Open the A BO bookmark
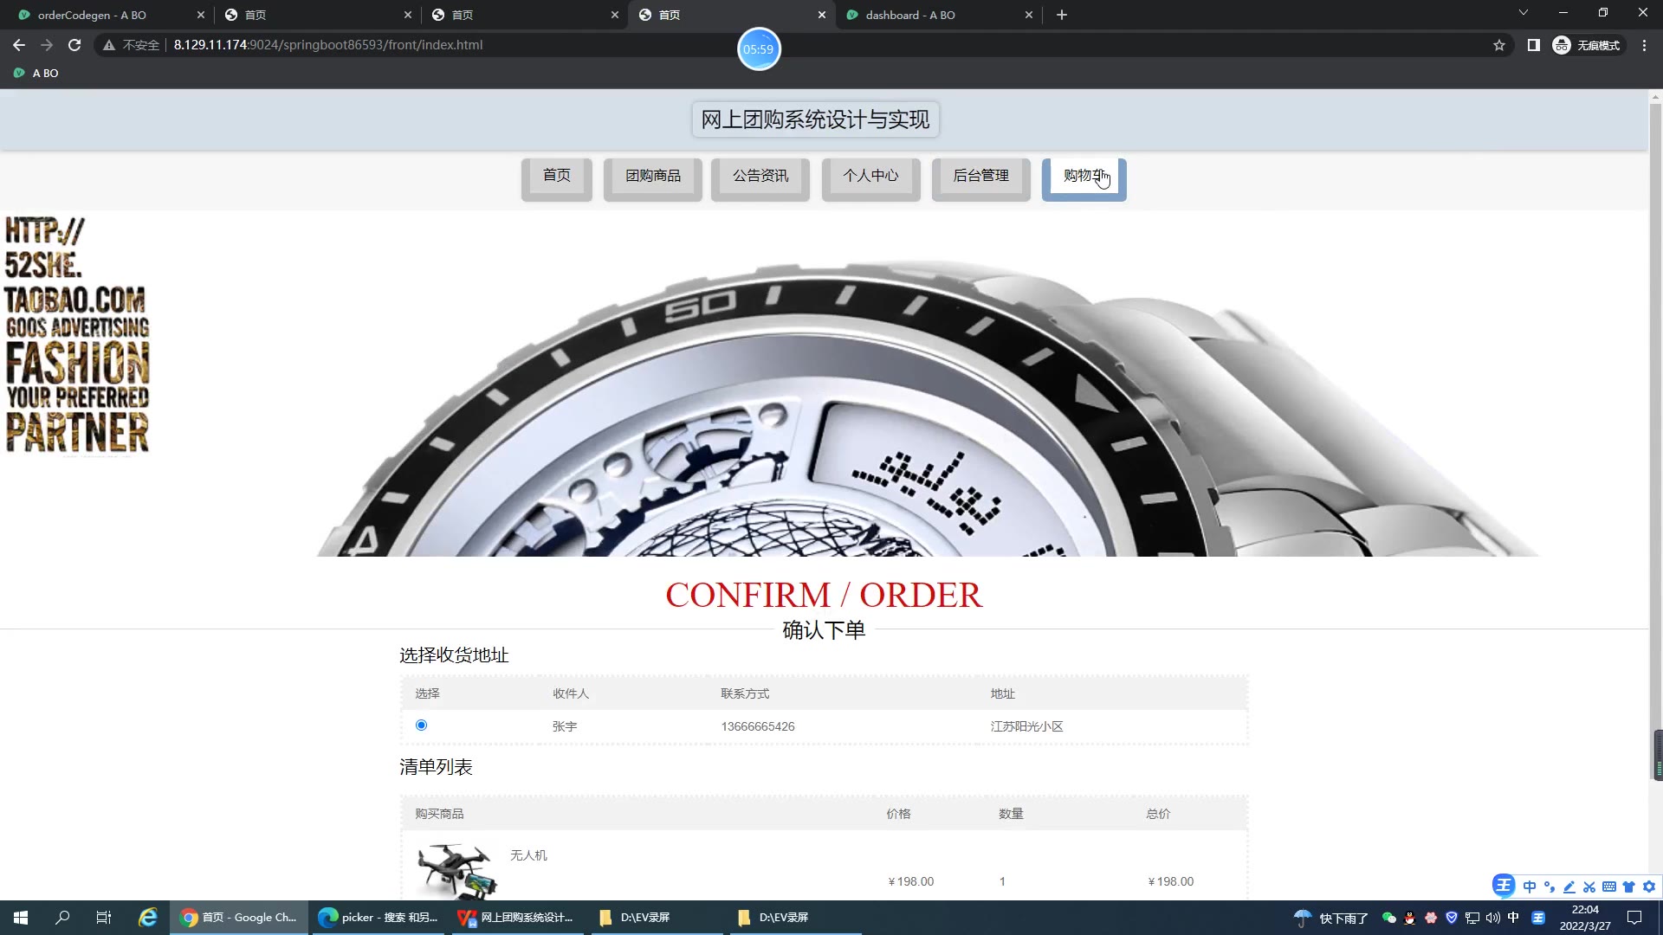 pyautogui.click(x=36, y=74)
